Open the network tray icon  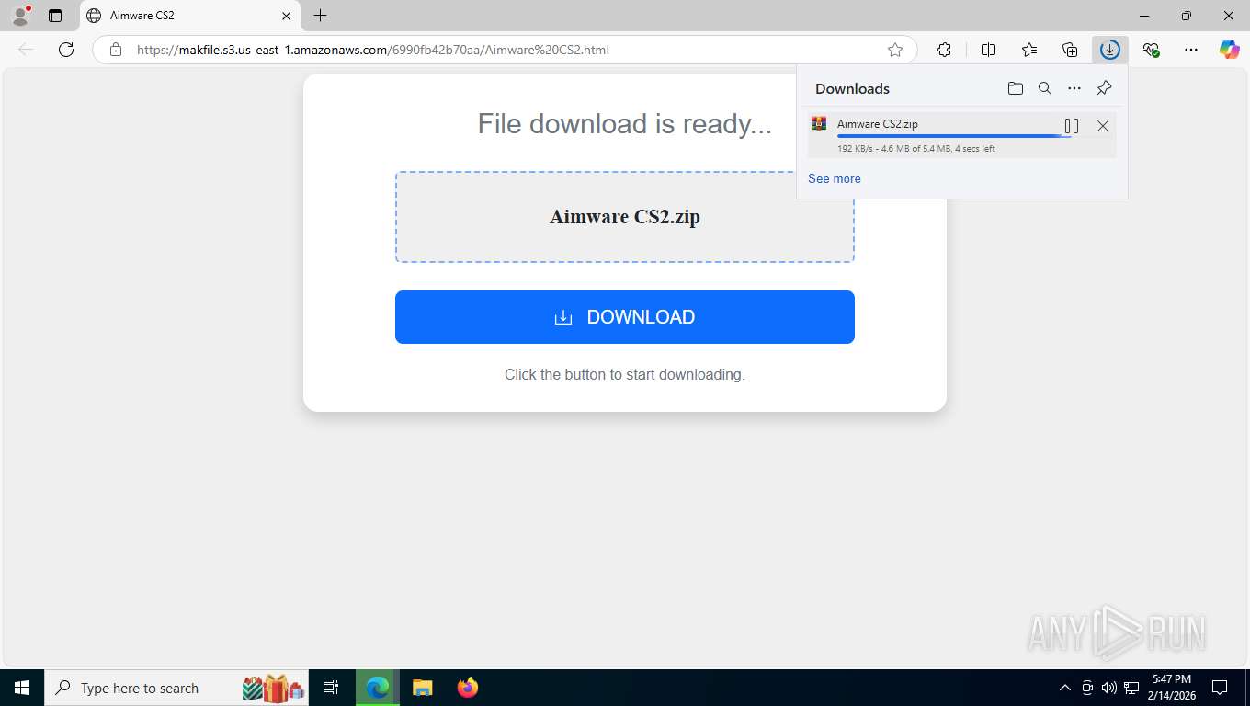1131,688
